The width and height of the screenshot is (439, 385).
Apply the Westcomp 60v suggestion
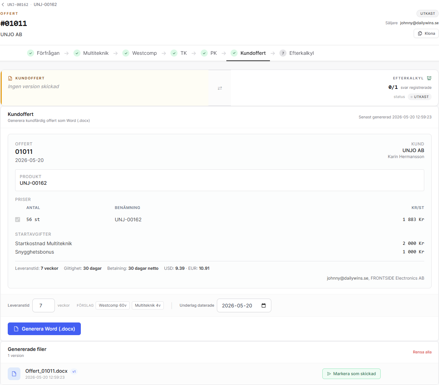pos(112,306)
